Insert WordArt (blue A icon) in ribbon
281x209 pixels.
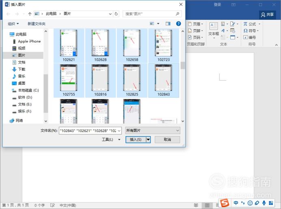(223, 30)
